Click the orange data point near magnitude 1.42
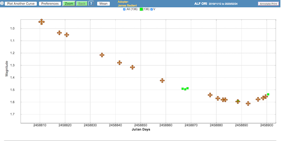Viewport: 282px width, 141px height. [162, 80]
